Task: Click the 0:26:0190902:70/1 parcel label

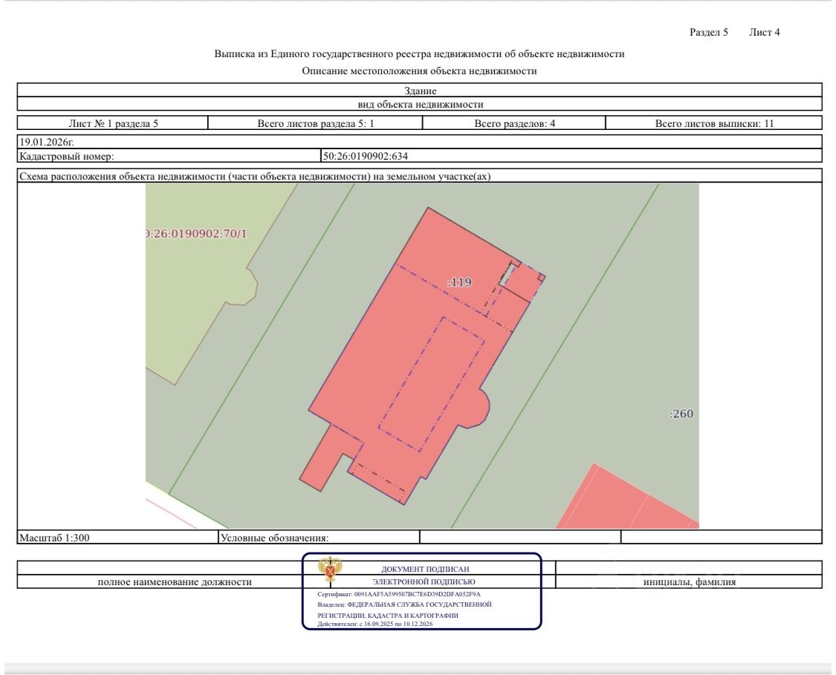Action: click(197, 234)
